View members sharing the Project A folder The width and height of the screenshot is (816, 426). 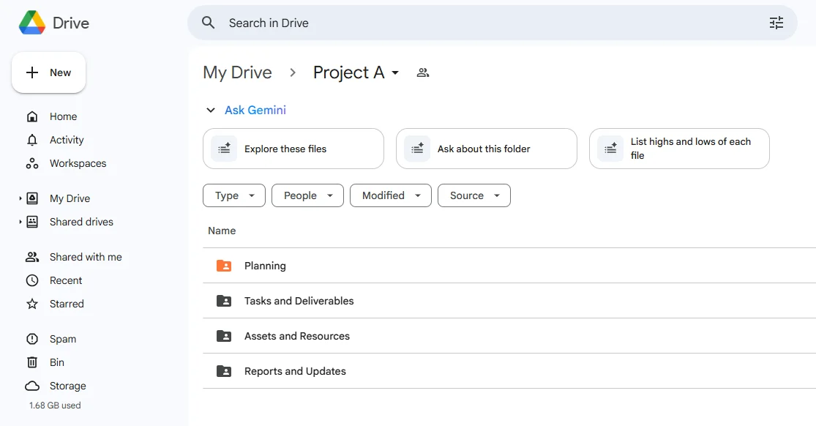click(x=422, y=72)
